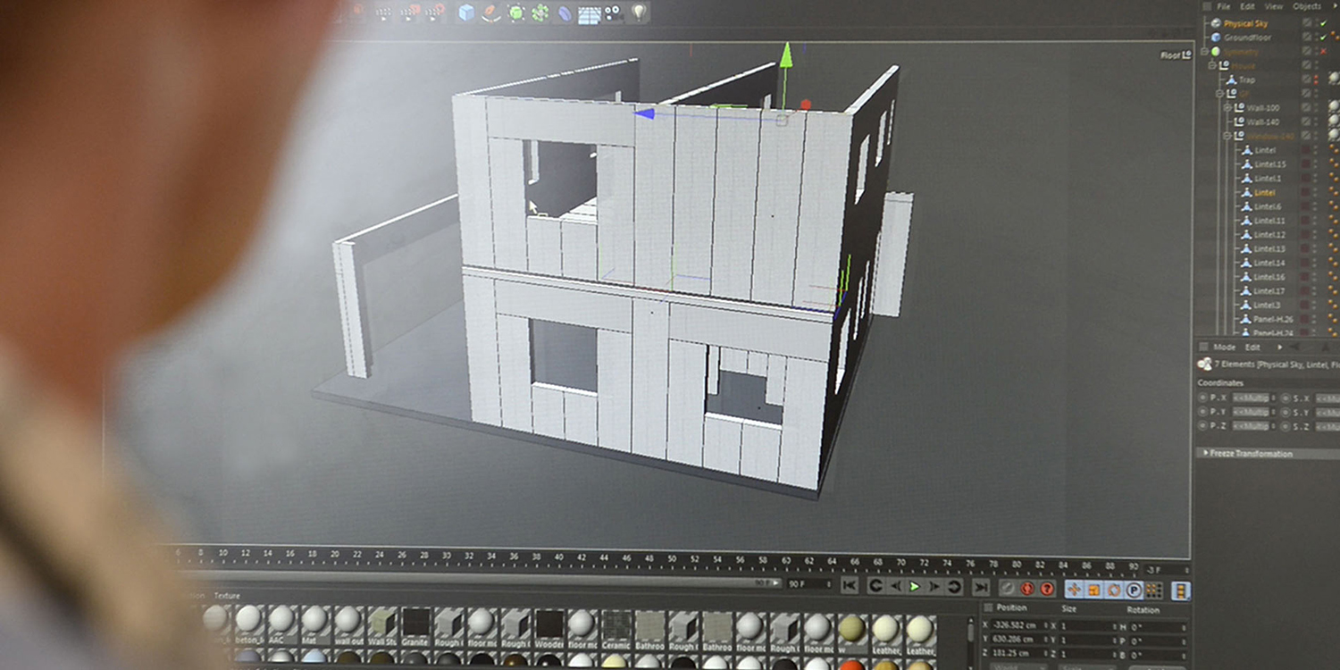Click the Position X field -326.582 cm

(x=1020, y=625)
